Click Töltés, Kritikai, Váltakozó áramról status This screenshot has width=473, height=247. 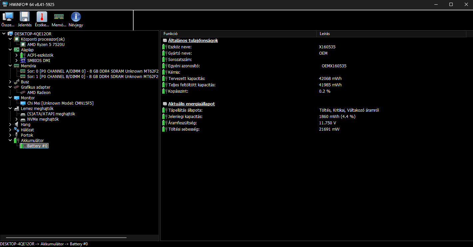click(x=349, y=110)
